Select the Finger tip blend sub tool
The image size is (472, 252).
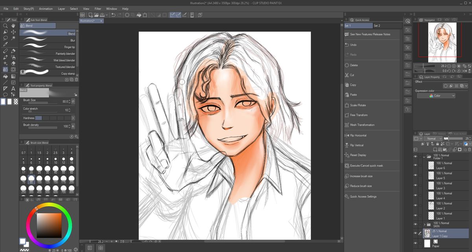[49, 47]
